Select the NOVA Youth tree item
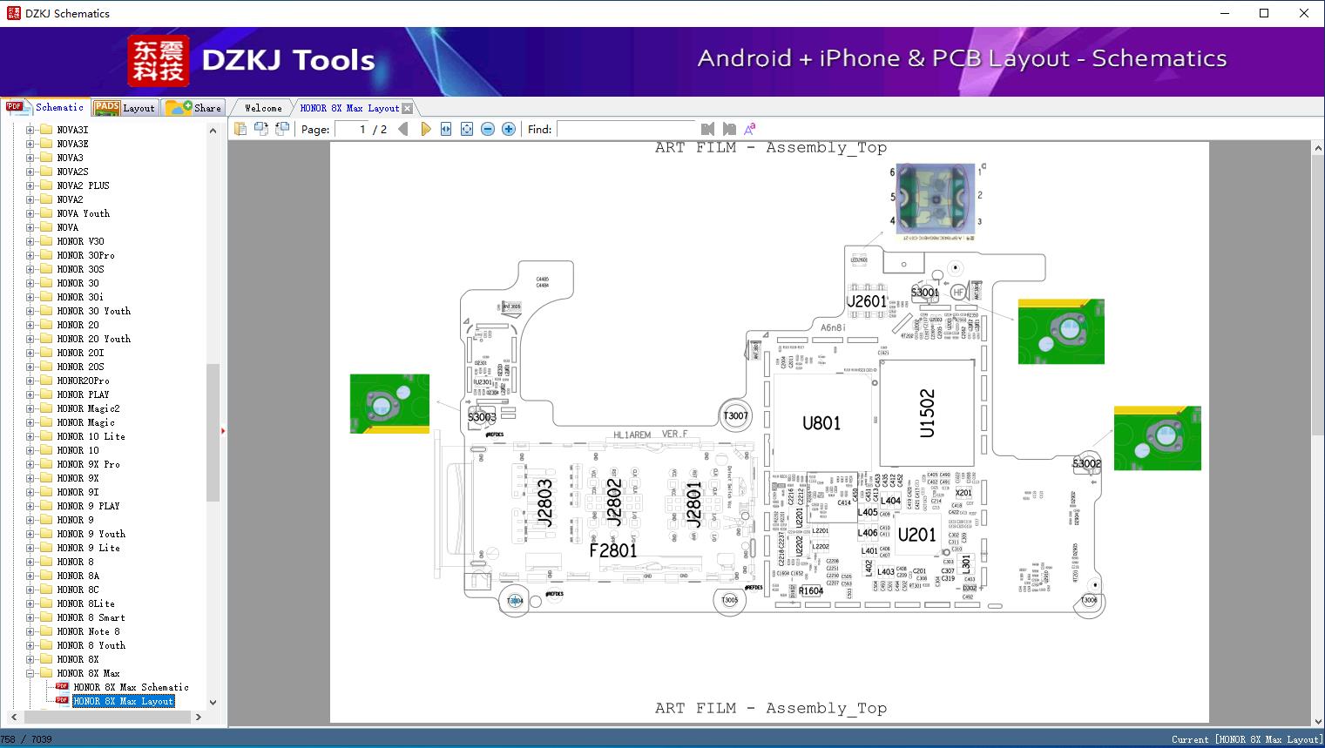 click(x=84, y=213)
